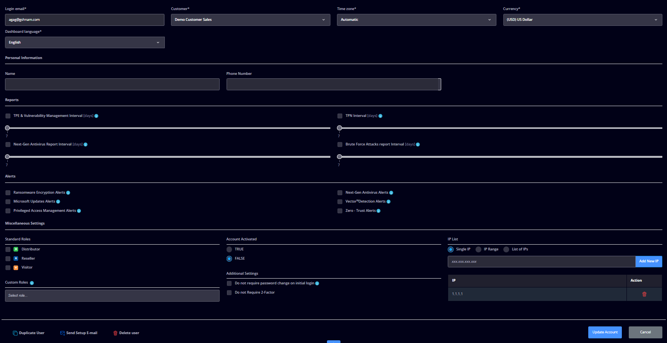The width and height of the screenshot is (667, 343).
Task: Click Delete user
Action: click(x=126, y=333)
